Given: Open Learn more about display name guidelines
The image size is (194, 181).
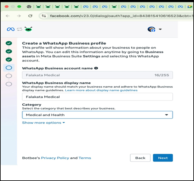Looking at the screenshot, I should point(101,90).
